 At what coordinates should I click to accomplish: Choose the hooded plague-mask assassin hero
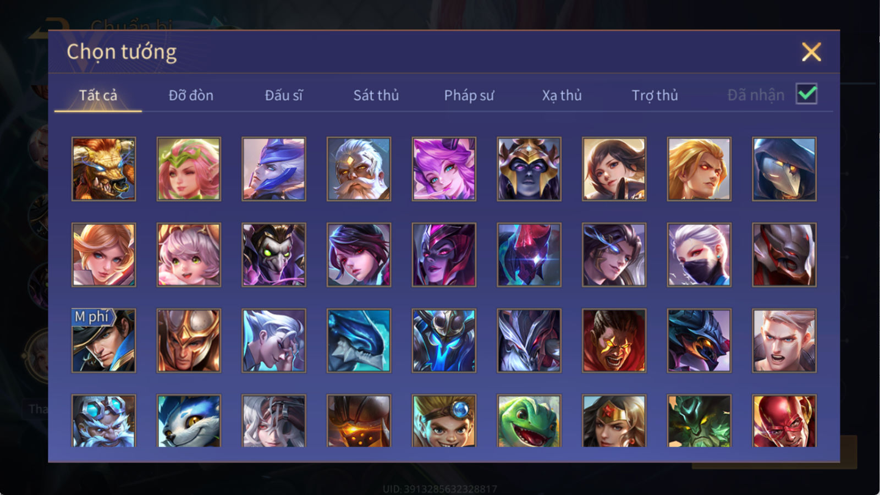coord(784,169)
